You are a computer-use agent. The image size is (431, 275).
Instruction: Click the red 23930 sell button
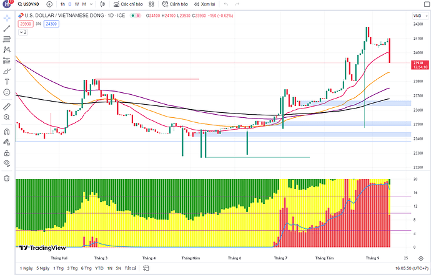click(26, 24)
